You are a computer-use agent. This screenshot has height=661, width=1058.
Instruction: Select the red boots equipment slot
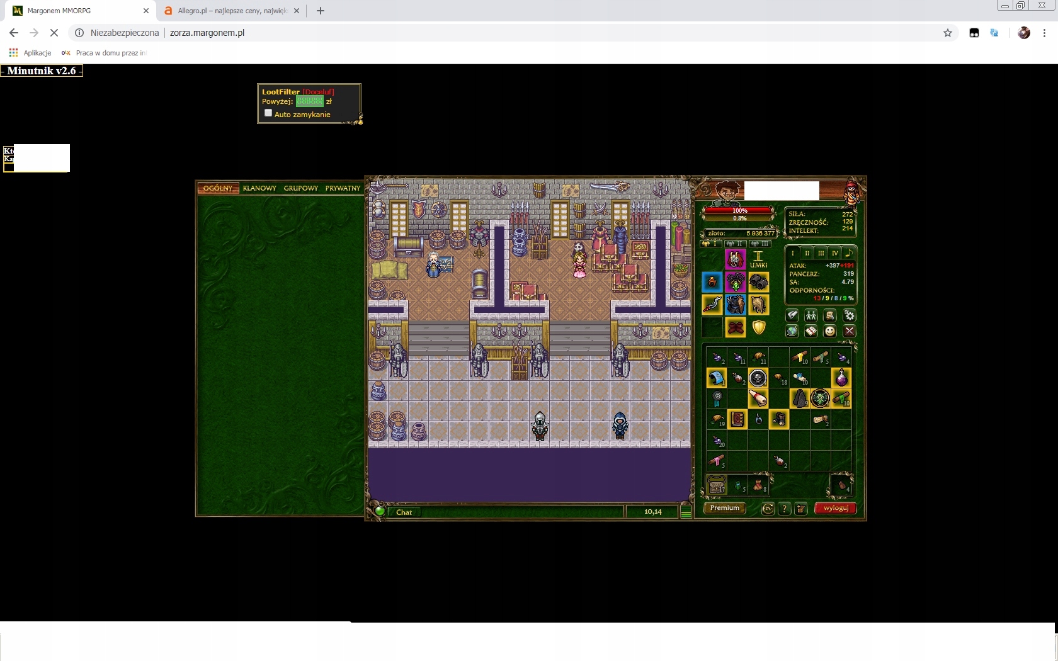point(735,327)
